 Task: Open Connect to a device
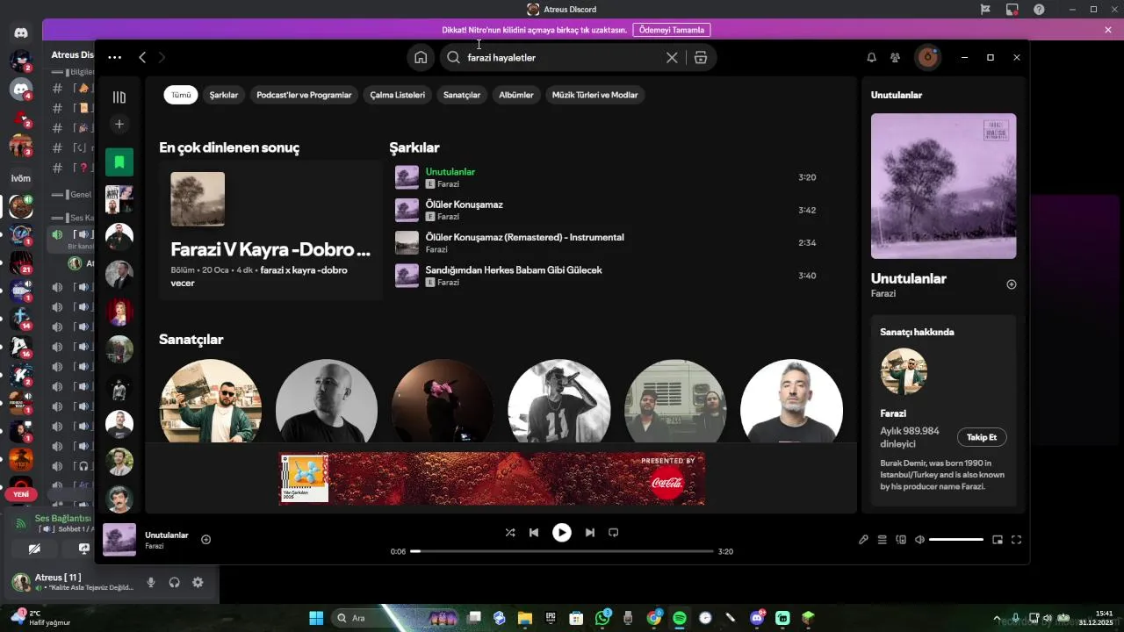(901, 540)
